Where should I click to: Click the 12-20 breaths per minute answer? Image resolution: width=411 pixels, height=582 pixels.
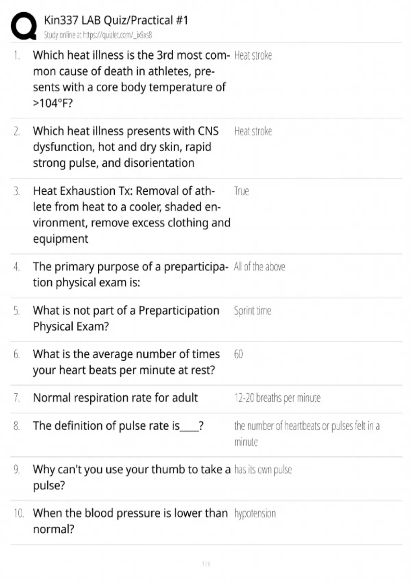coord(277,398)
